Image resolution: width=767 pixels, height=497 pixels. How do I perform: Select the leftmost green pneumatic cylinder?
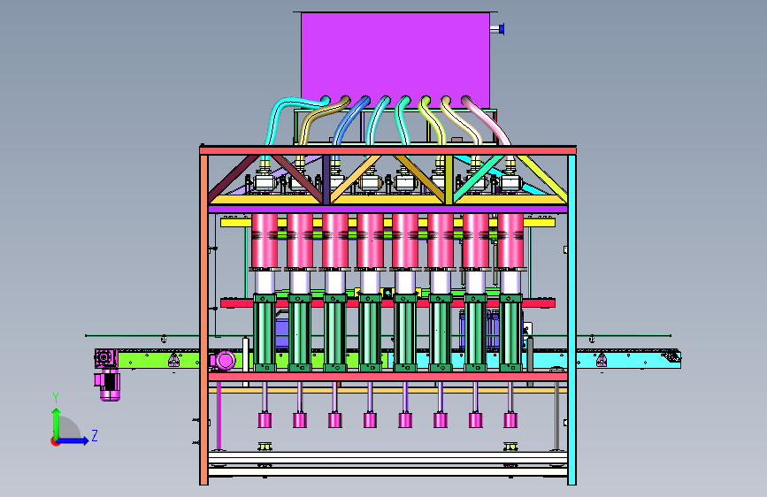pos(265,333)
